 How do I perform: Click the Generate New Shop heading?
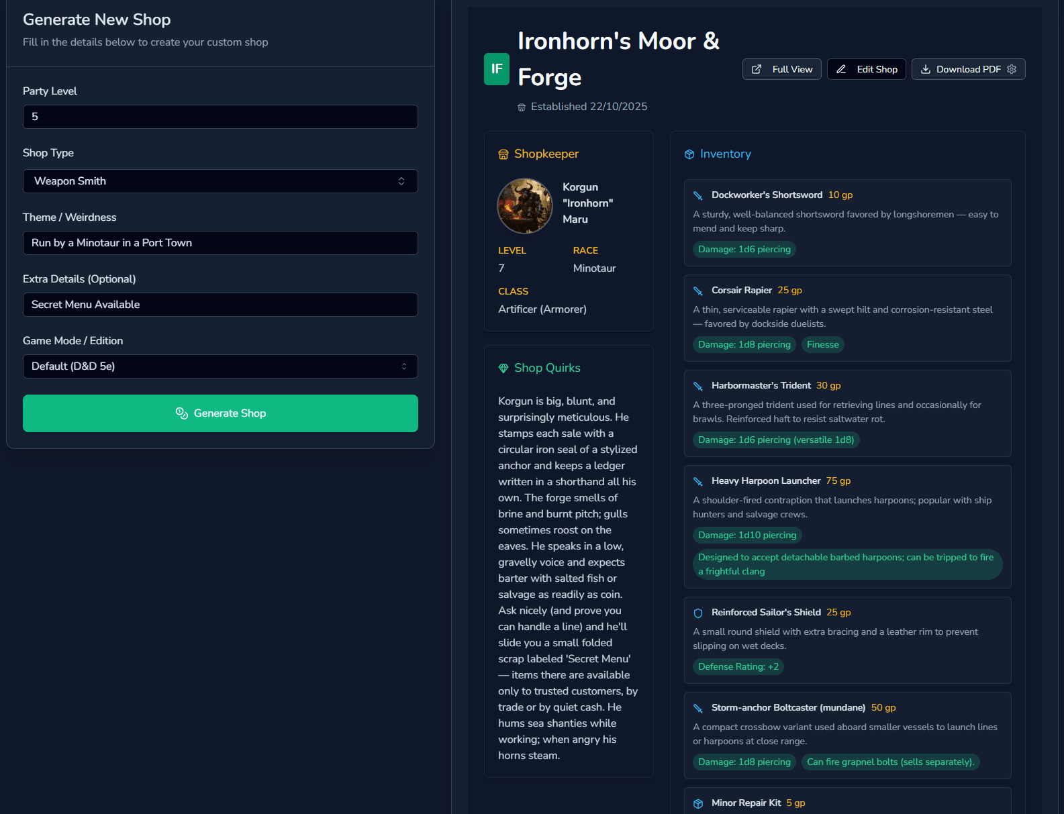(97, 19)
